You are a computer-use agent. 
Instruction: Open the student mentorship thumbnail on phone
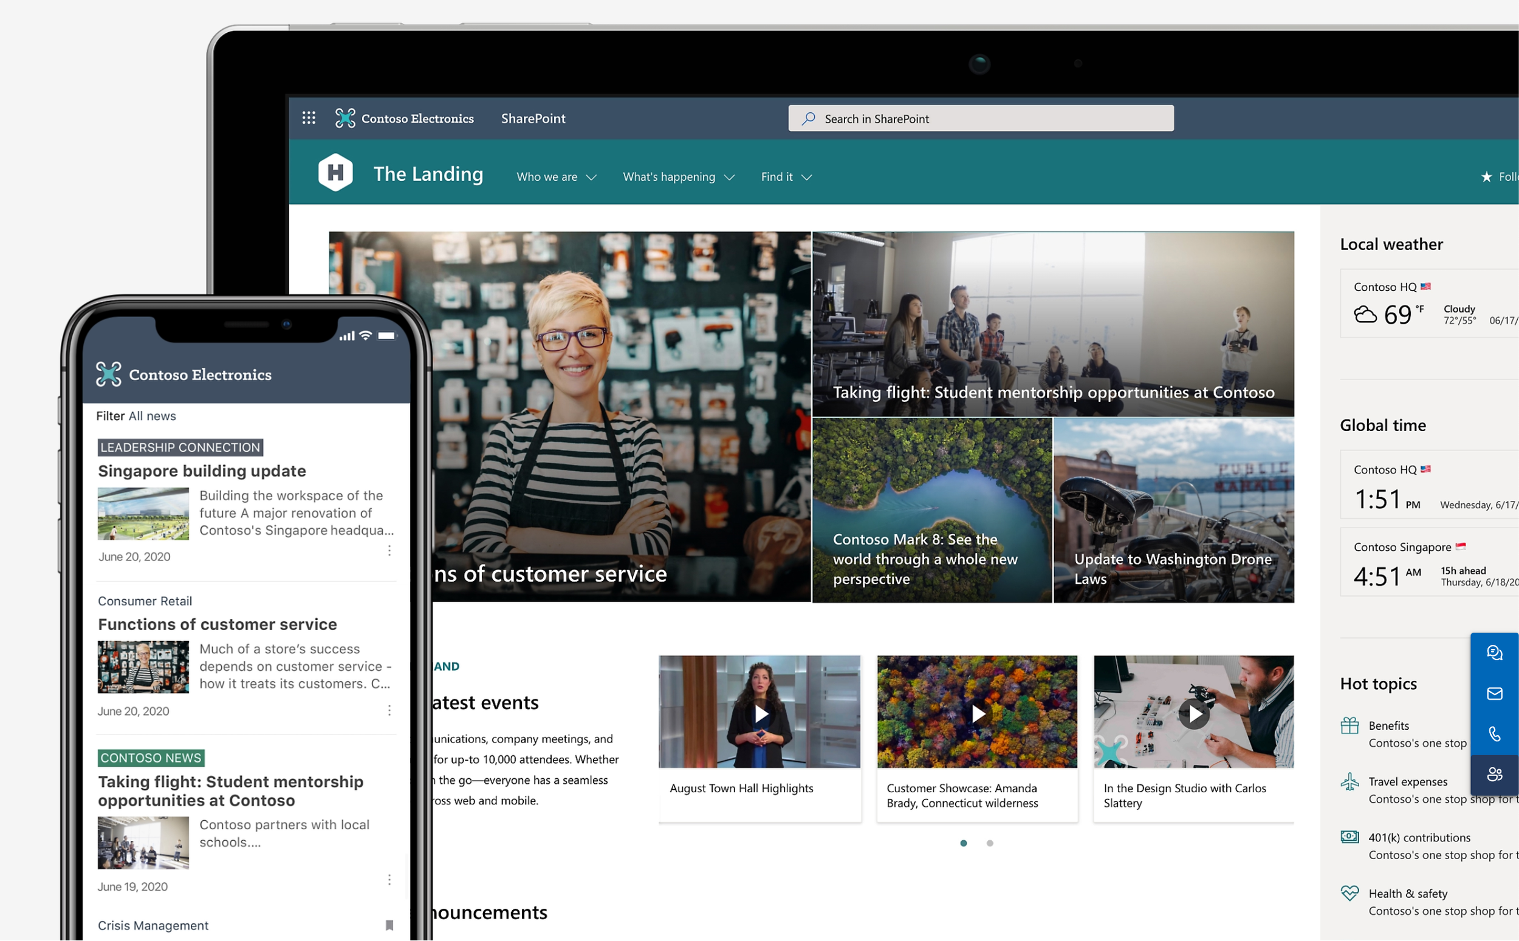(143, 843)
